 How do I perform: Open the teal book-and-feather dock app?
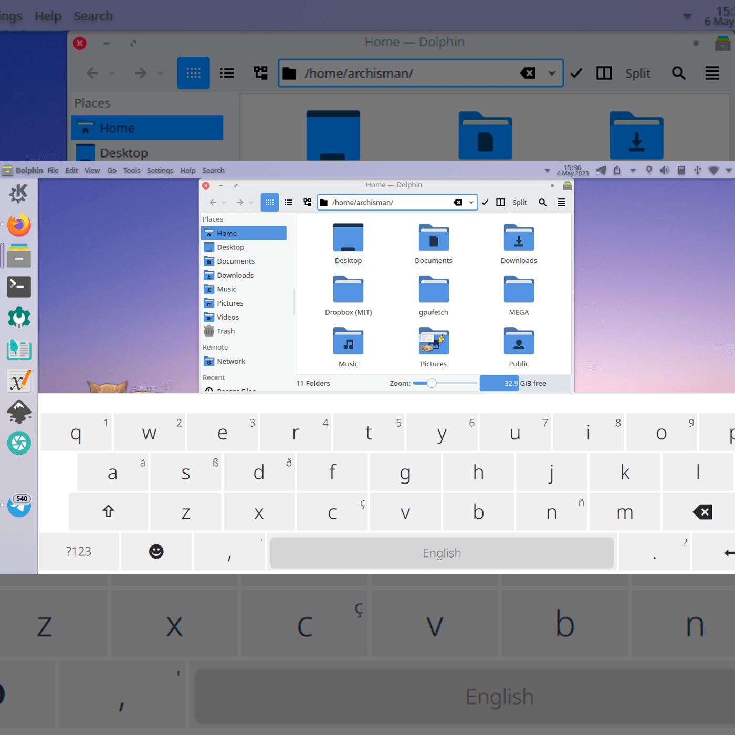[x=19, y=349]
